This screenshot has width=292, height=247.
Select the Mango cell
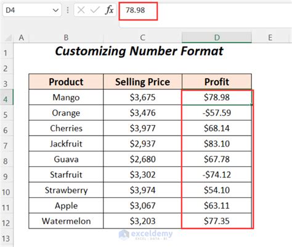(x=66, y=97)
